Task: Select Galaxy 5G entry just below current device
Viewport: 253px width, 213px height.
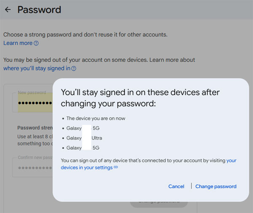Action: tap(83, 128)
